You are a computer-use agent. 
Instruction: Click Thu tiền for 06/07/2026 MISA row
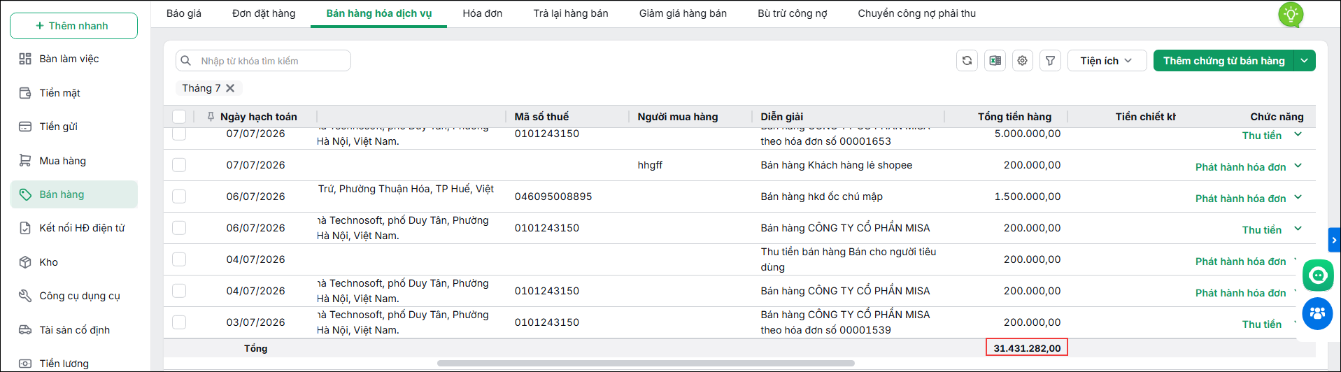(1262, 230)
